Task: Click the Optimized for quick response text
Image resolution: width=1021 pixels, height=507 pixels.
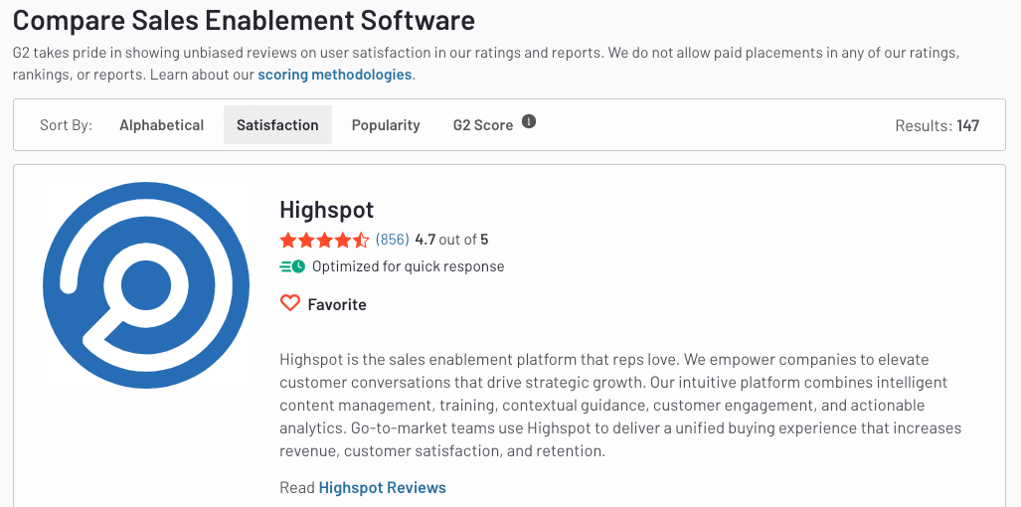Action: pos(409,266)
